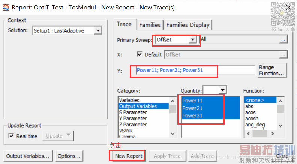The image size is (297, 164).
Task: Select S Parameter in Category list
Action: pos(133,112)
